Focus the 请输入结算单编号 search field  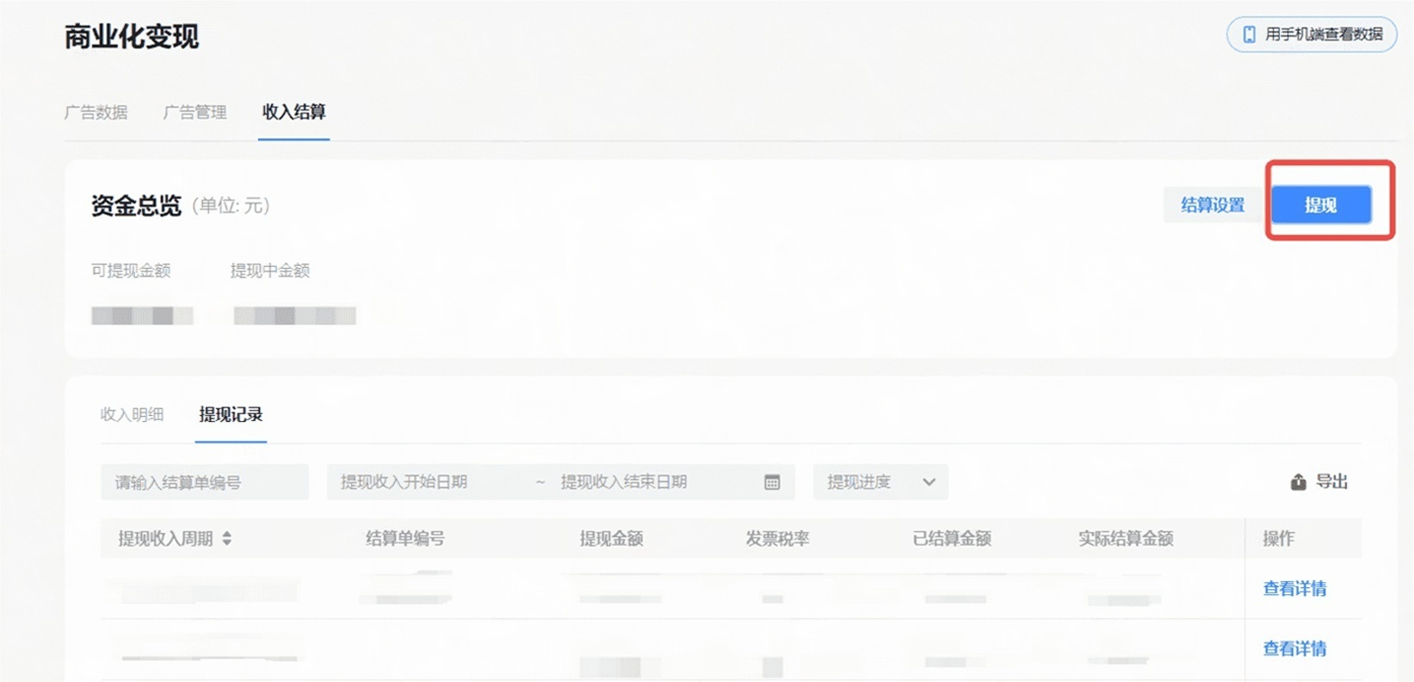pyautogui.click(x=205, y=482)
